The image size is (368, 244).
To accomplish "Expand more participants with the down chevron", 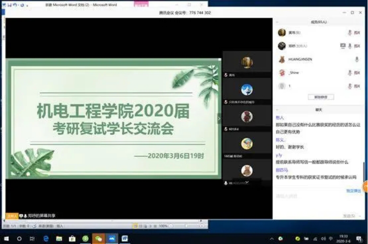I will 247,182.
